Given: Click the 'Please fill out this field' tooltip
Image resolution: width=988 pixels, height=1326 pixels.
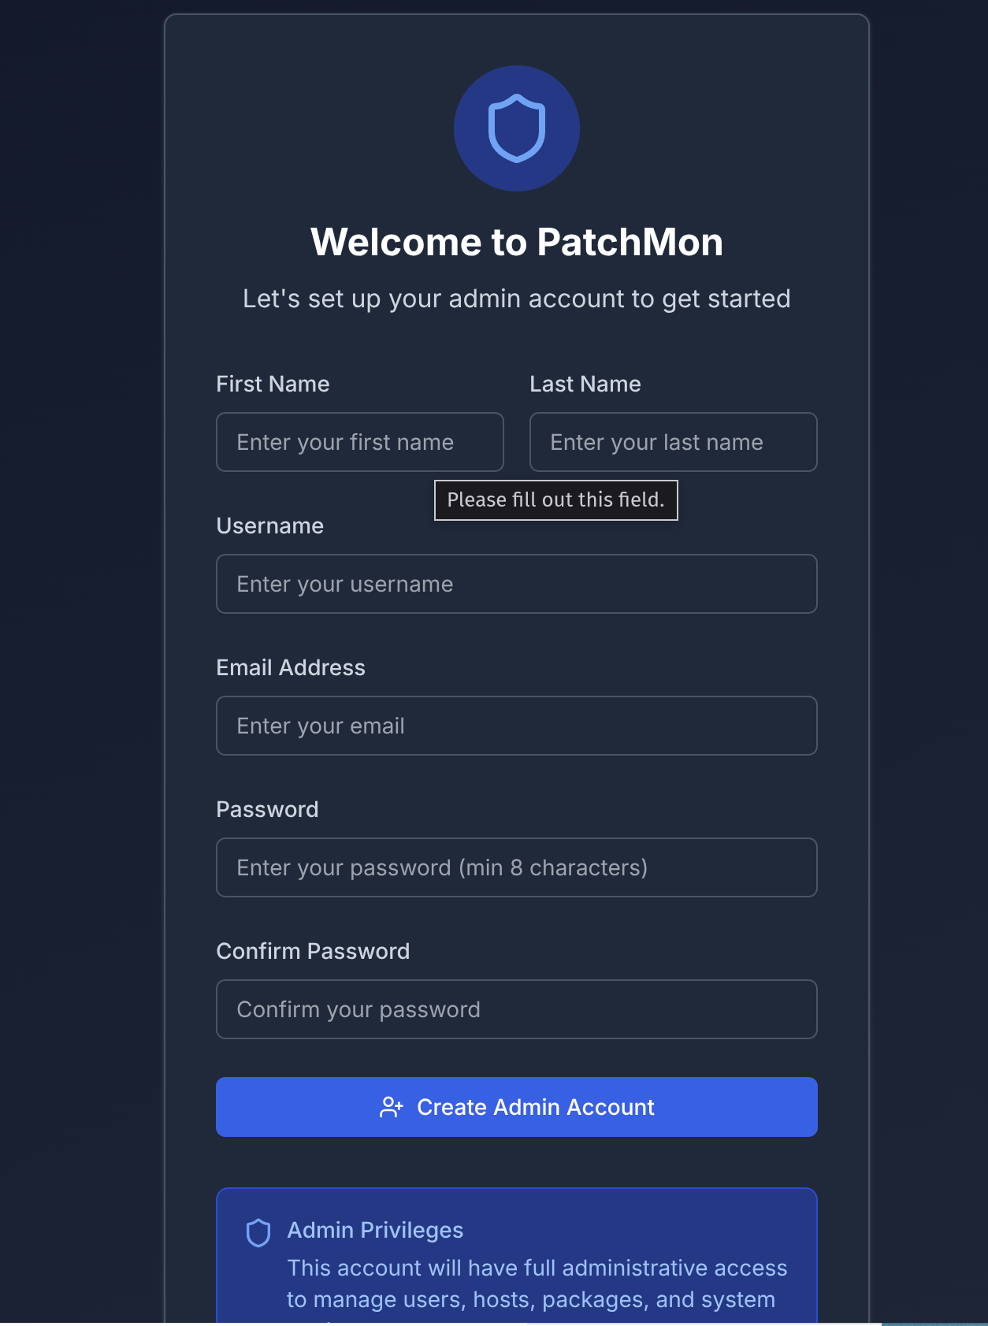Looking at the screenshot, I should click(x=555, y=500).
